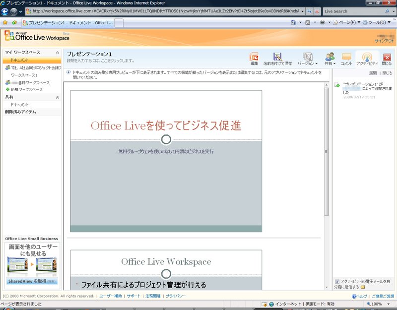Select ドキュメント under the 共有 section

[19, 105]
